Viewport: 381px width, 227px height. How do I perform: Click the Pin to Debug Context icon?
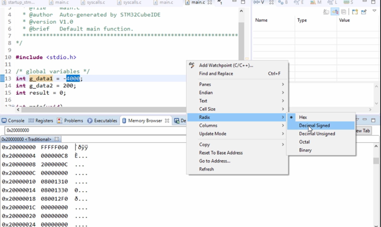[x=364, y=12]
